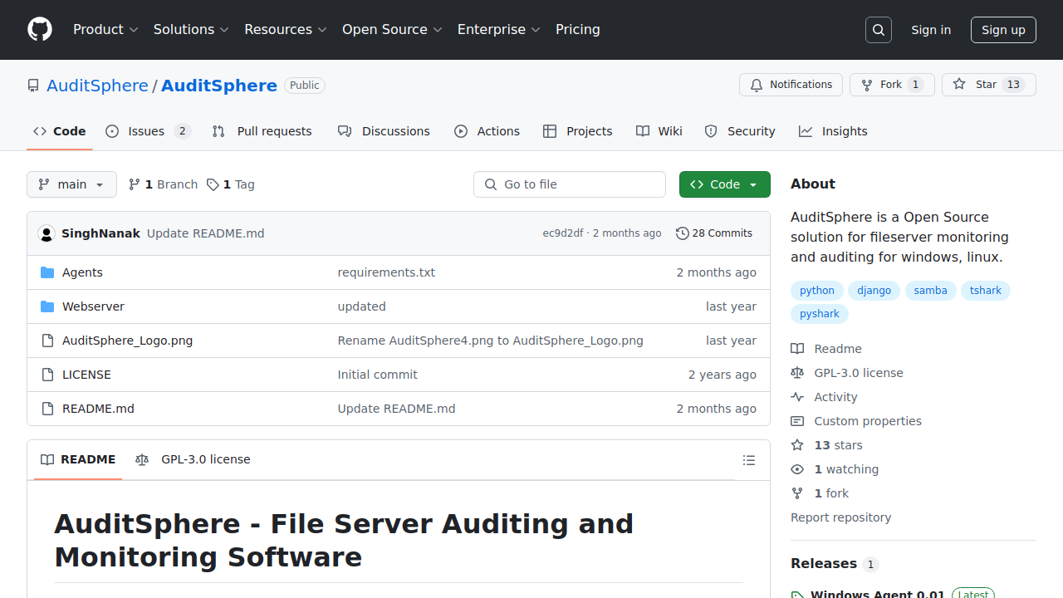Open README outline list icon
Screen dimensions: 1063x598
(x=749, y=460)
